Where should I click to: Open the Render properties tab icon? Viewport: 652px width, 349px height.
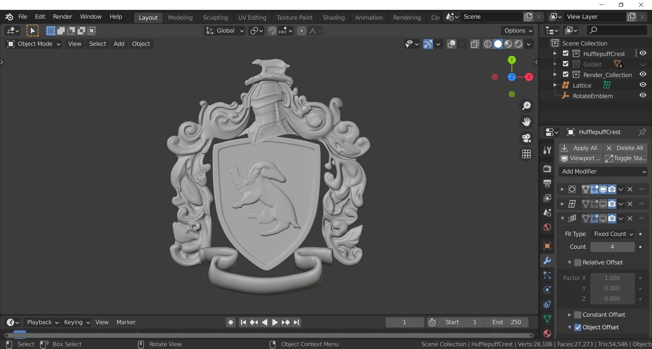tap(547, 169)
